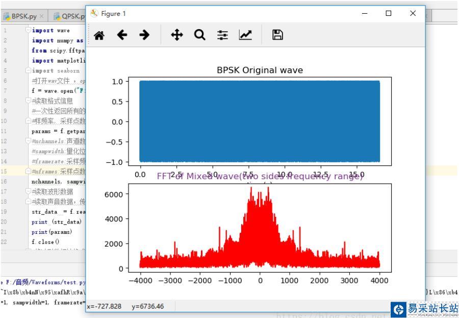Image resolution: width=459 pixels, height=318 pixels.
Task: Click the FFT of Mixed wave plot title
Action: (260, 176)
